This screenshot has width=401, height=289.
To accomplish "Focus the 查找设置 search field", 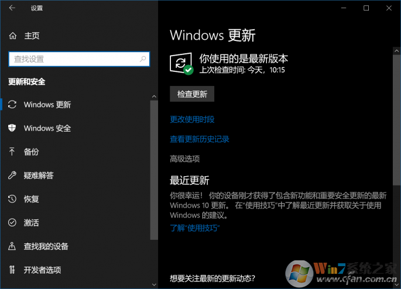I will click(x=79, y=59).
